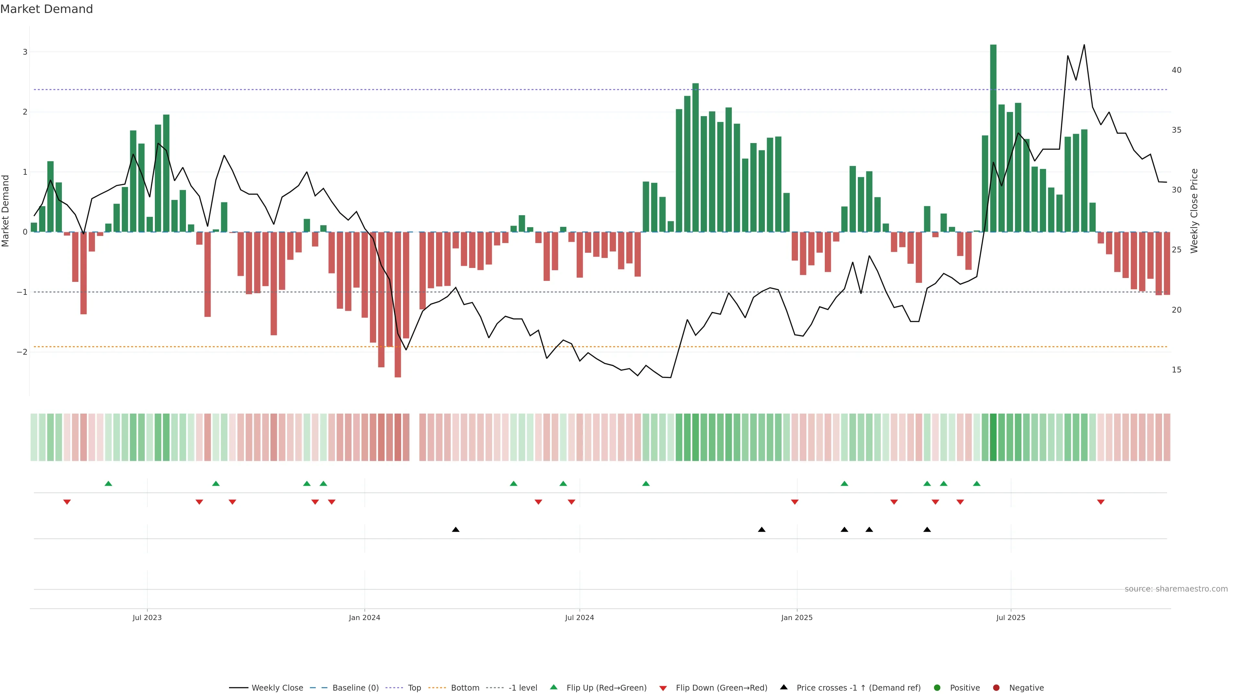Toggle the Baseline (0) legend entry
This screenshot has width=1244, height=699.
pos(355,688)
